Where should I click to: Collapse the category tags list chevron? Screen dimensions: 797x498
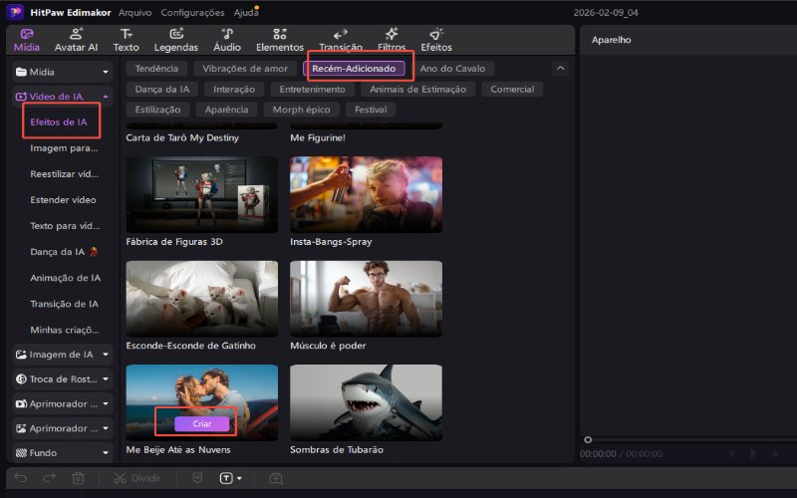(x=561, y=69)
